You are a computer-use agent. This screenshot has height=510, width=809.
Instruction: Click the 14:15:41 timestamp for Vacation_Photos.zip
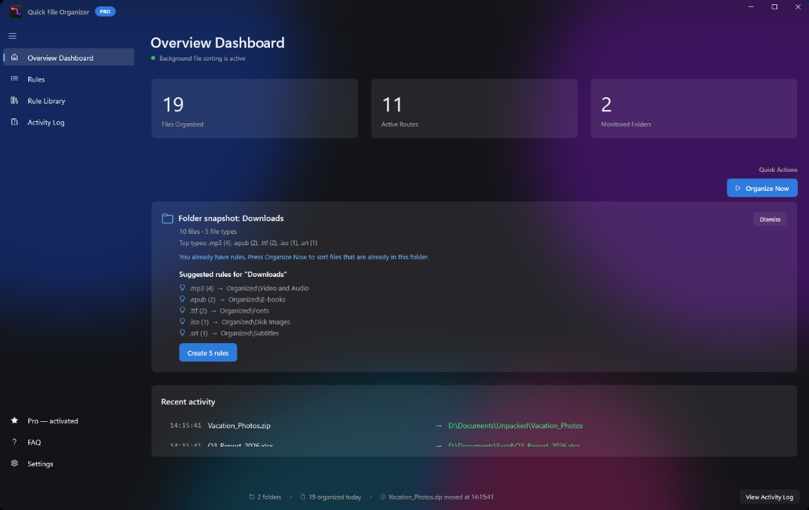(186, 425)
